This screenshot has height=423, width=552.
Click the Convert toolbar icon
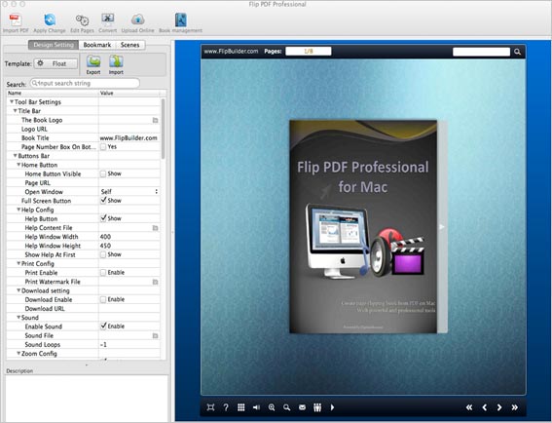(x=108, y=19)
